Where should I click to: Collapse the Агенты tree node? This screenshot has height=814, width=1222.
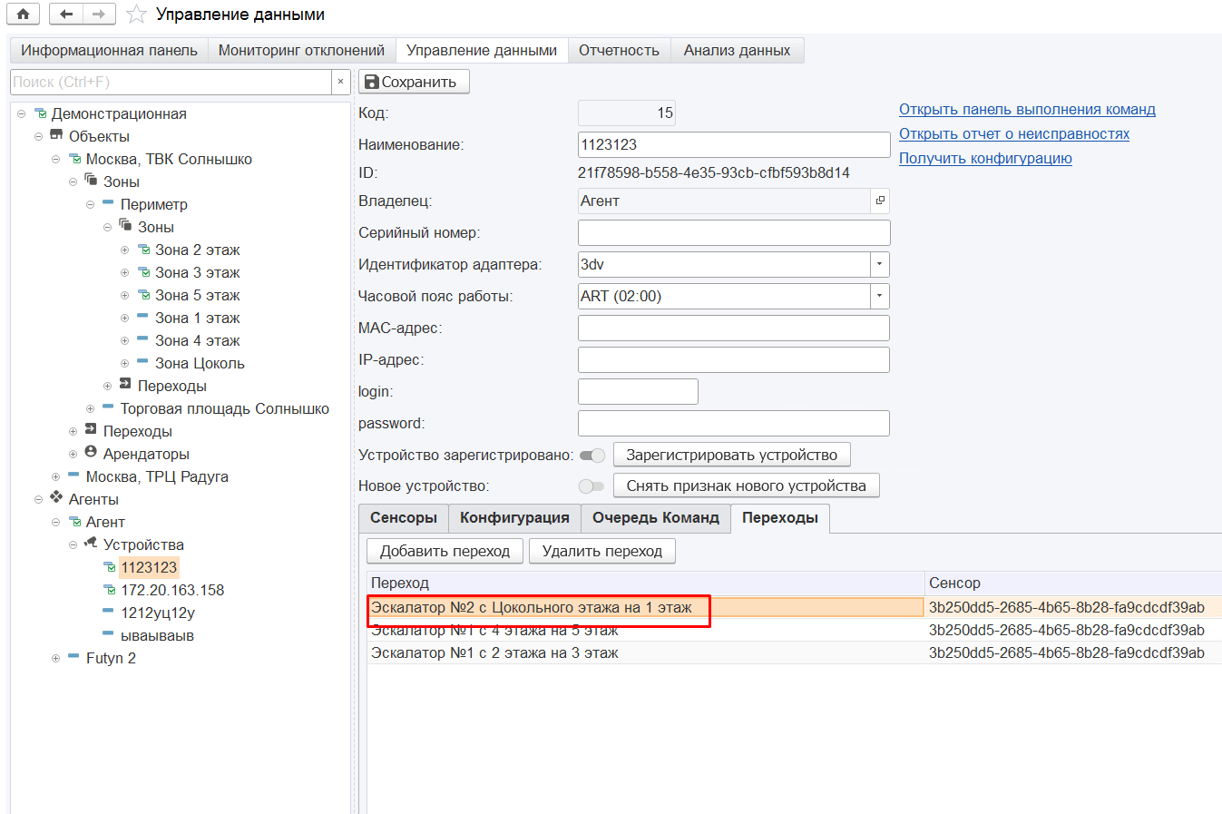(x=38, y=499)
